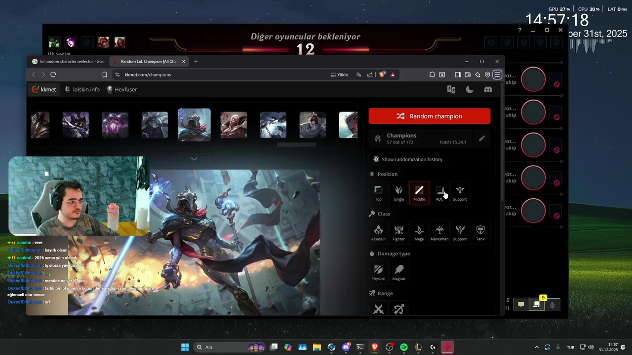Open the notification icon with badge 9

[537, 305]
